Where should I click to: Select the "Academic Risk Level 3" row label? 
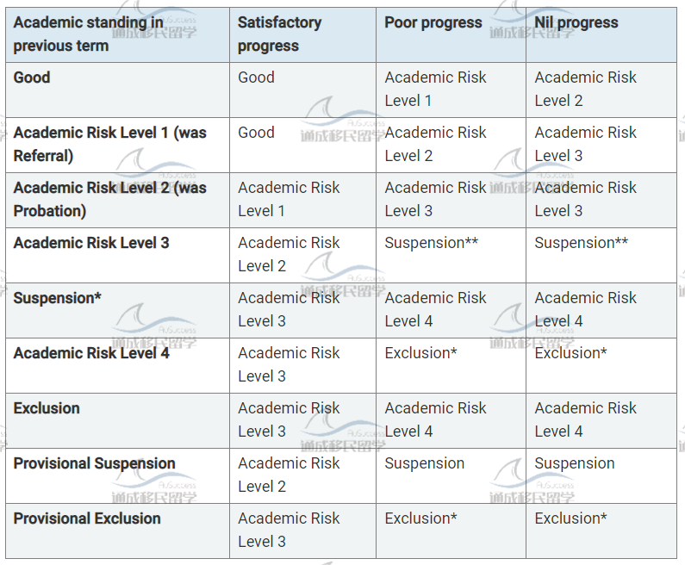[91, 243]
